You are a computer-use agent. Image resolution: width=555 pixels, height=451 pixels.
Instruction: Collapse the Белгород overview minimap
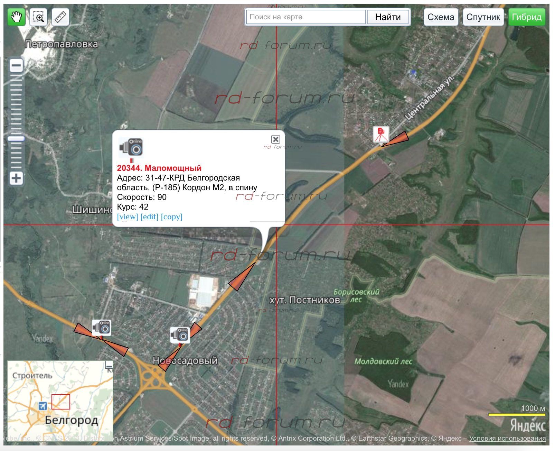[x=109, y=365]
